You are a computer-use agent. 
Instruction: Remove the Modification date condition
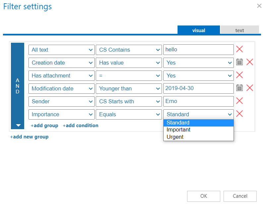(250, 88)
